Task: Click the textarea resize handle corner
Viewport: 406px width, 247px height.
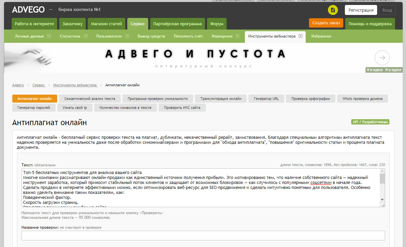Action: 382,205
